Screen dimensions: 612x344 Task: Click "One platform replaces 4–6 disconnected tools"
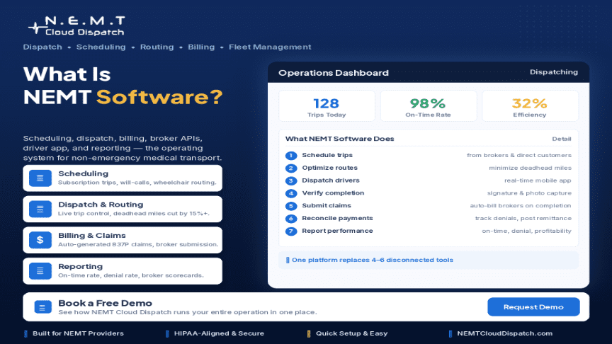click(373, 260)
